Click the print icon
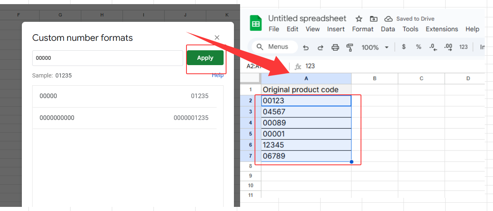 335,47
